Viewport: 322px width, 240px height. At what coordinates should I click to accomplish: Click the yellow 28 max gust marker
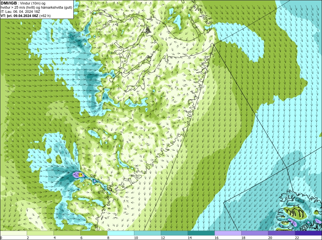(80, 175)
